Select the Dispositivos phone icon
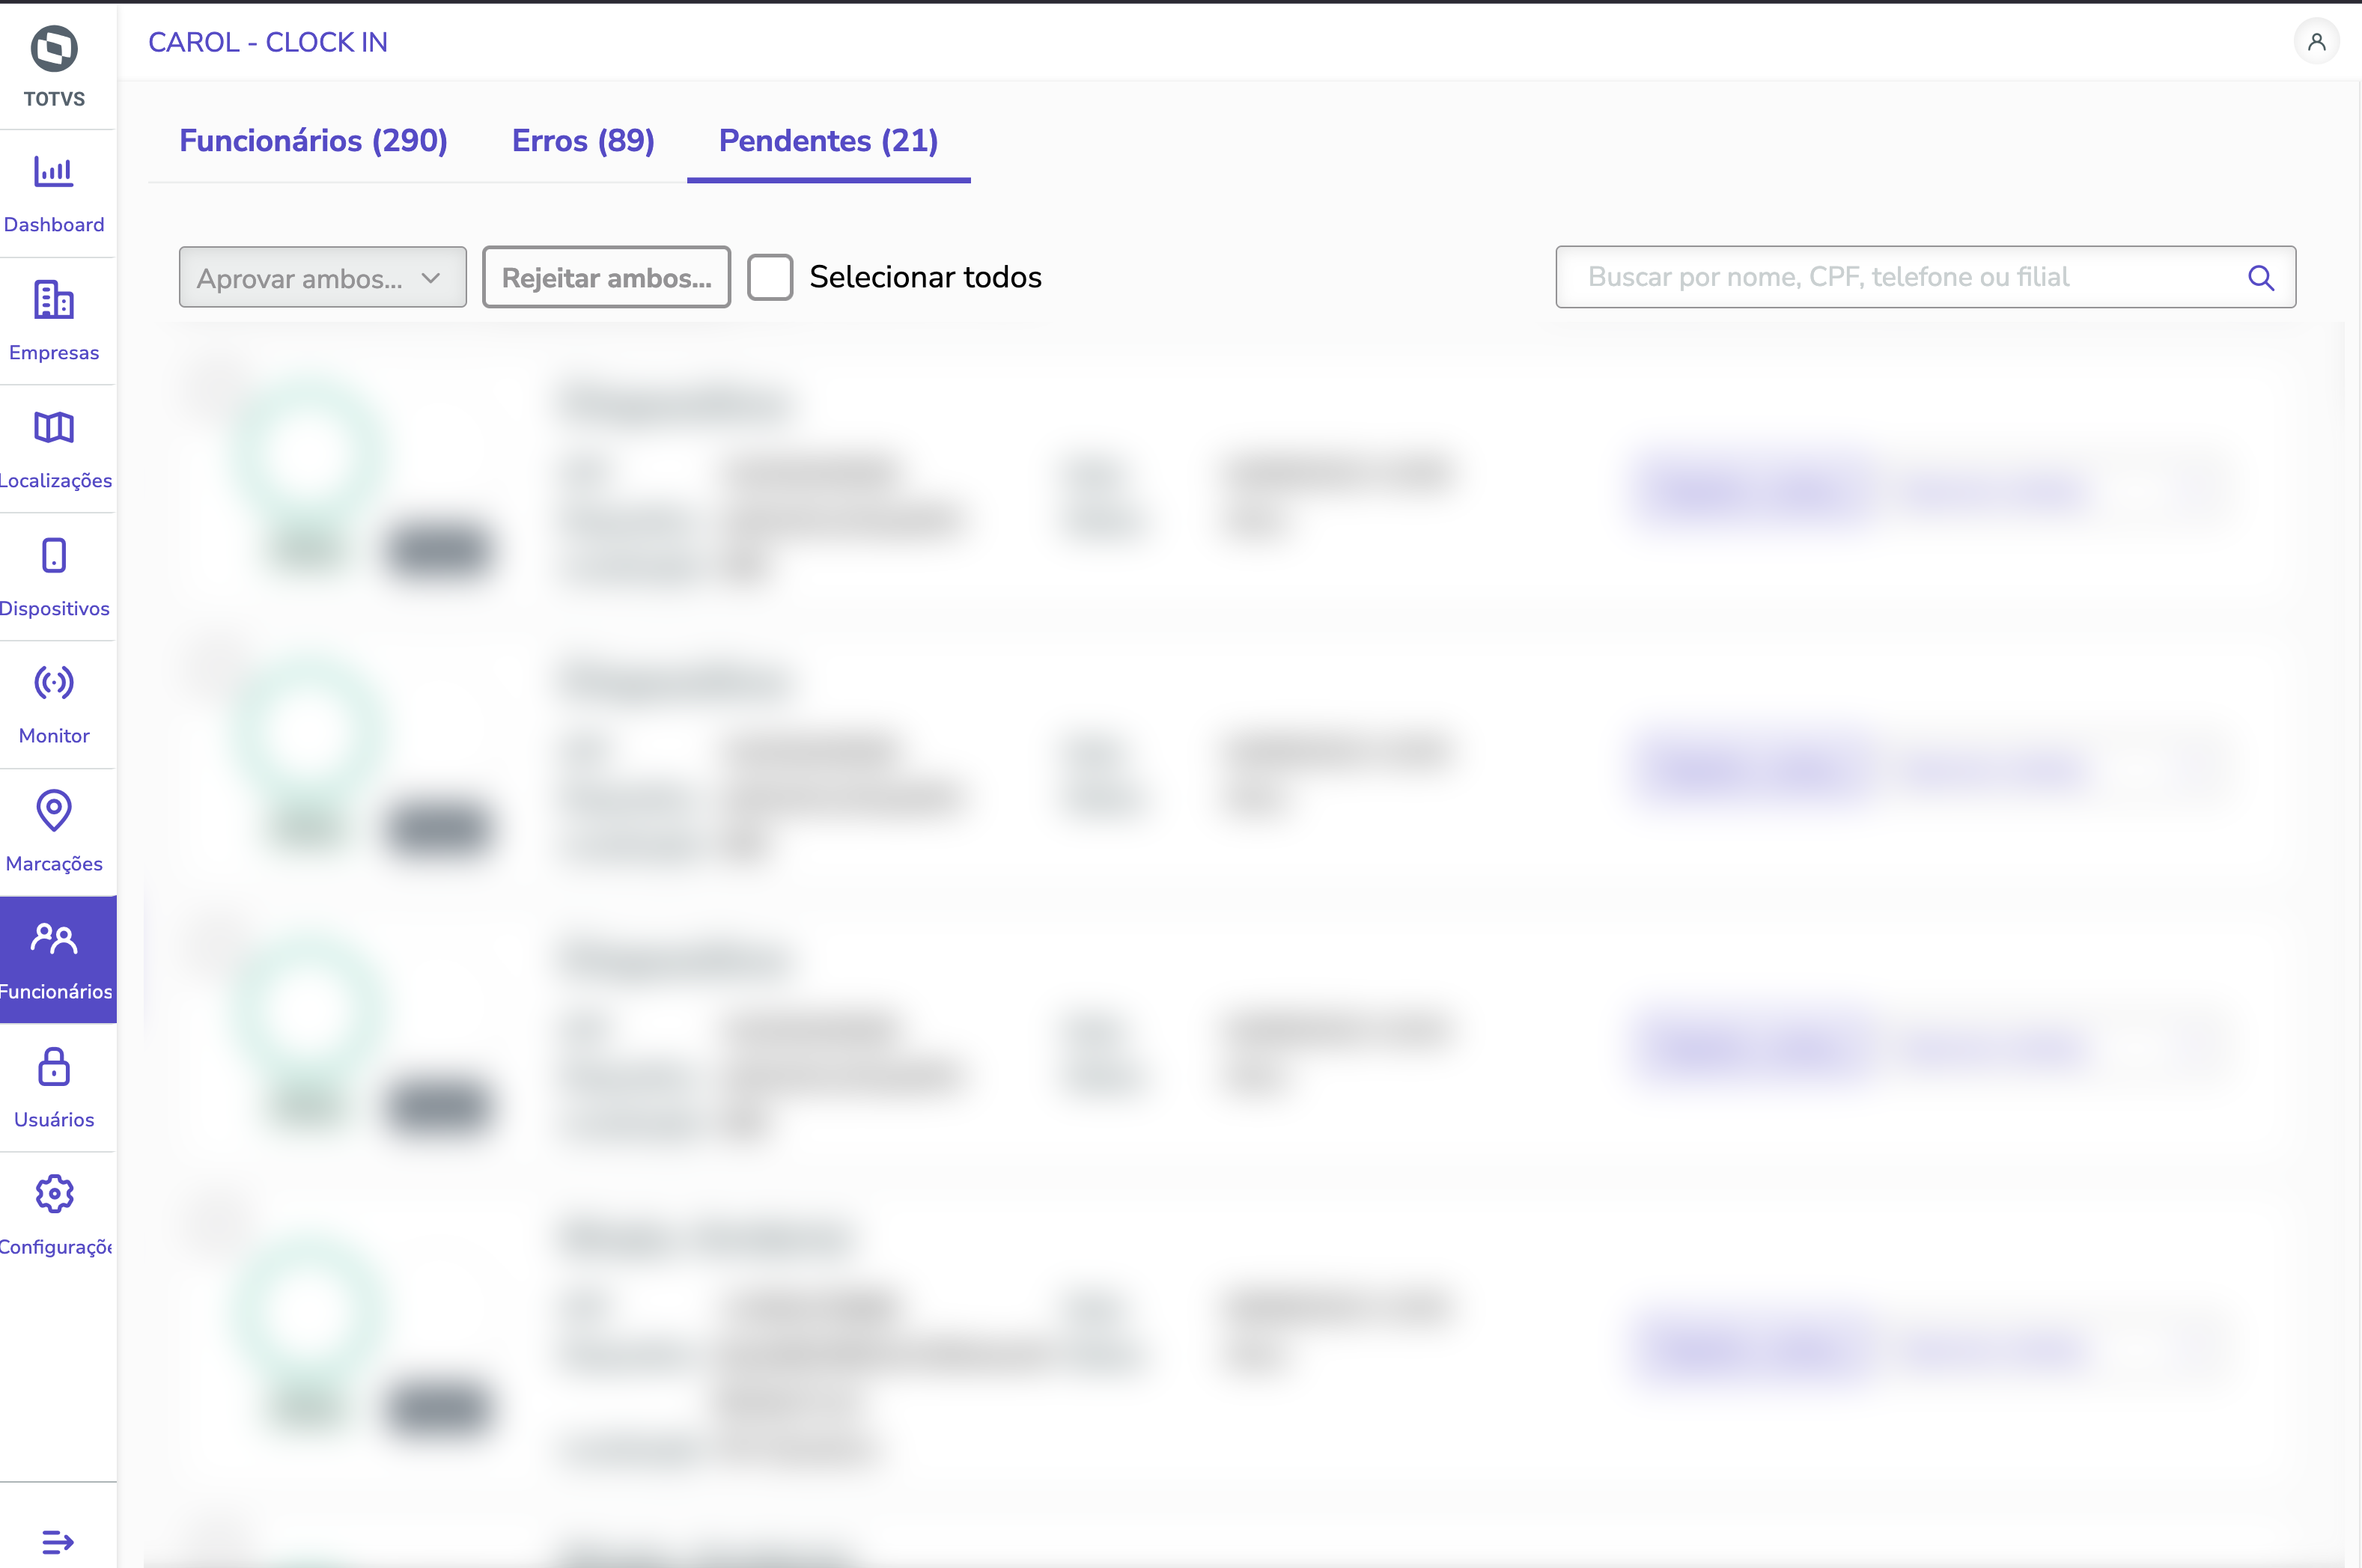Image resolution: width=2362 pixels, height=1568 pixels. pyautogui.click(x=54, y=555)
